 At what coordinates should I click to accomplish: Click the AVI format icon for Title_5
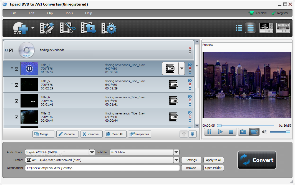tap(173, 85)
